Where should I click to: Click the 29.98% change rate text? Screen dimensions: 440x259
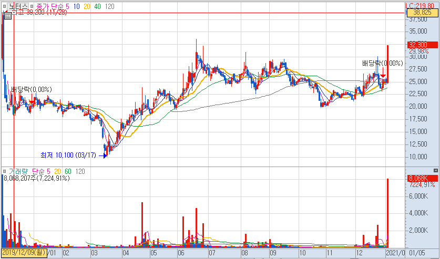419,51
